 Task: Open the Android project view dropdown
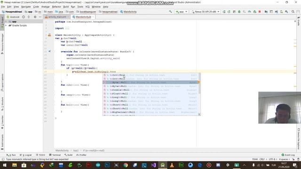(x=13, y=17)
